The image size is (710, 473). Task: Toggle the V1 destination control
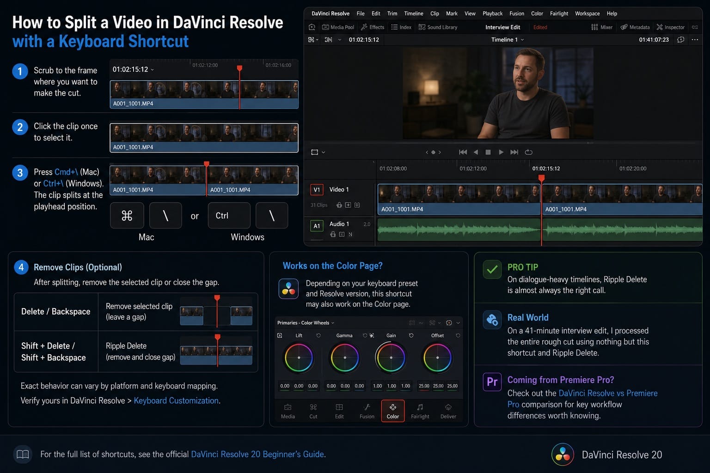click(317, 189)
